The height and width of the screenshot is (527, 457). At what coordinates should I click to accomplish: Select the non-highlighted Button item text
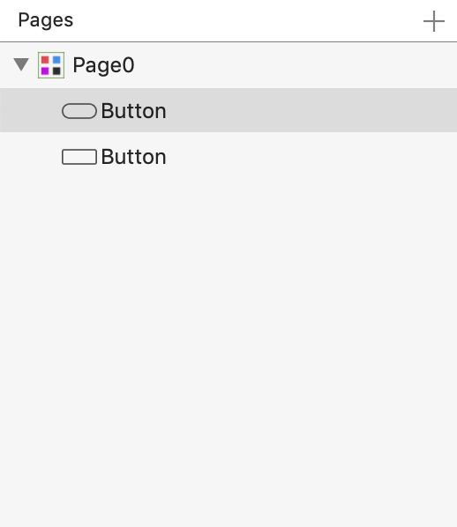click(133, 157)
